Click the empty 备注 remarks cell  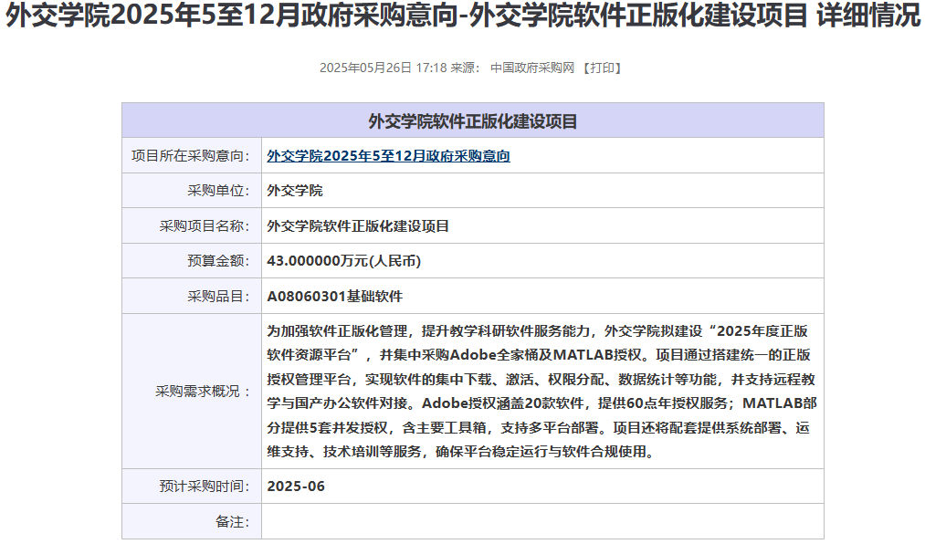pyautogui.click(x=541, y=521)
